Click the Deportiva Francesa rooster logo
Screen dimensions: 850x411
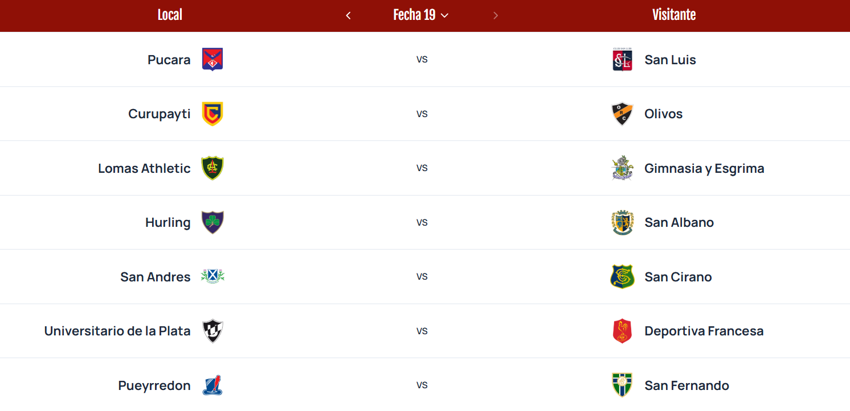coord(622,331)
